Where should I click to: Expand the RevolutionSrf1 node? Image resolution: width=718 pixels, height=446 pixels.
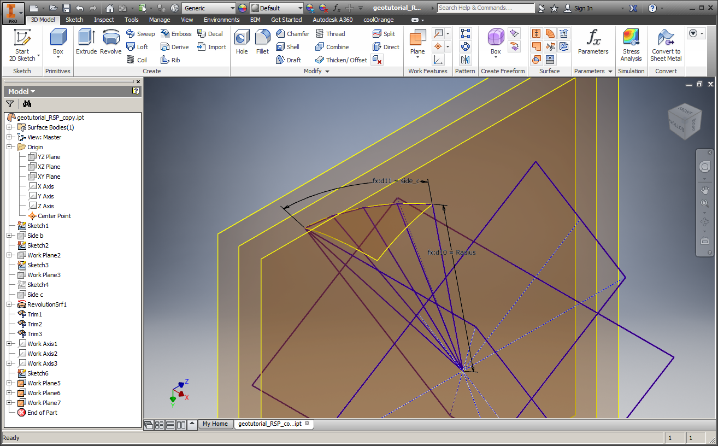9,304
